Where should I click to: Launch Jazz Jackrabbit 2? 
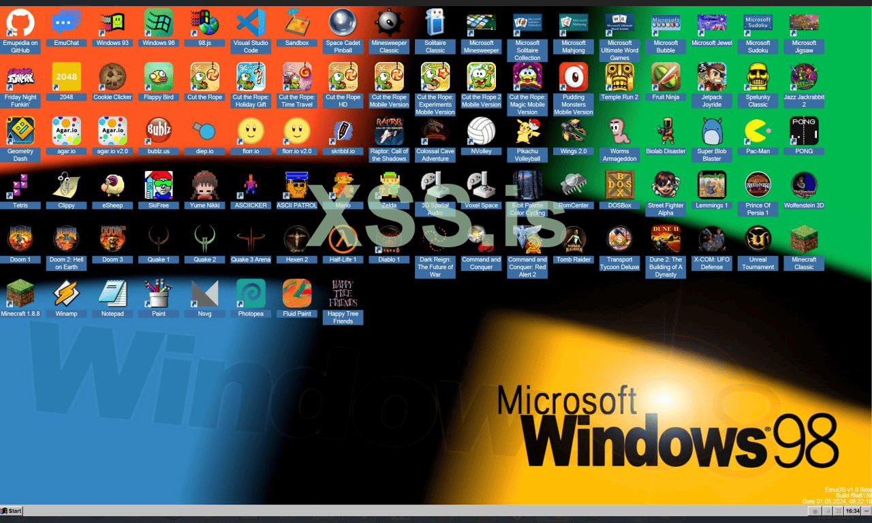point(804,77)
